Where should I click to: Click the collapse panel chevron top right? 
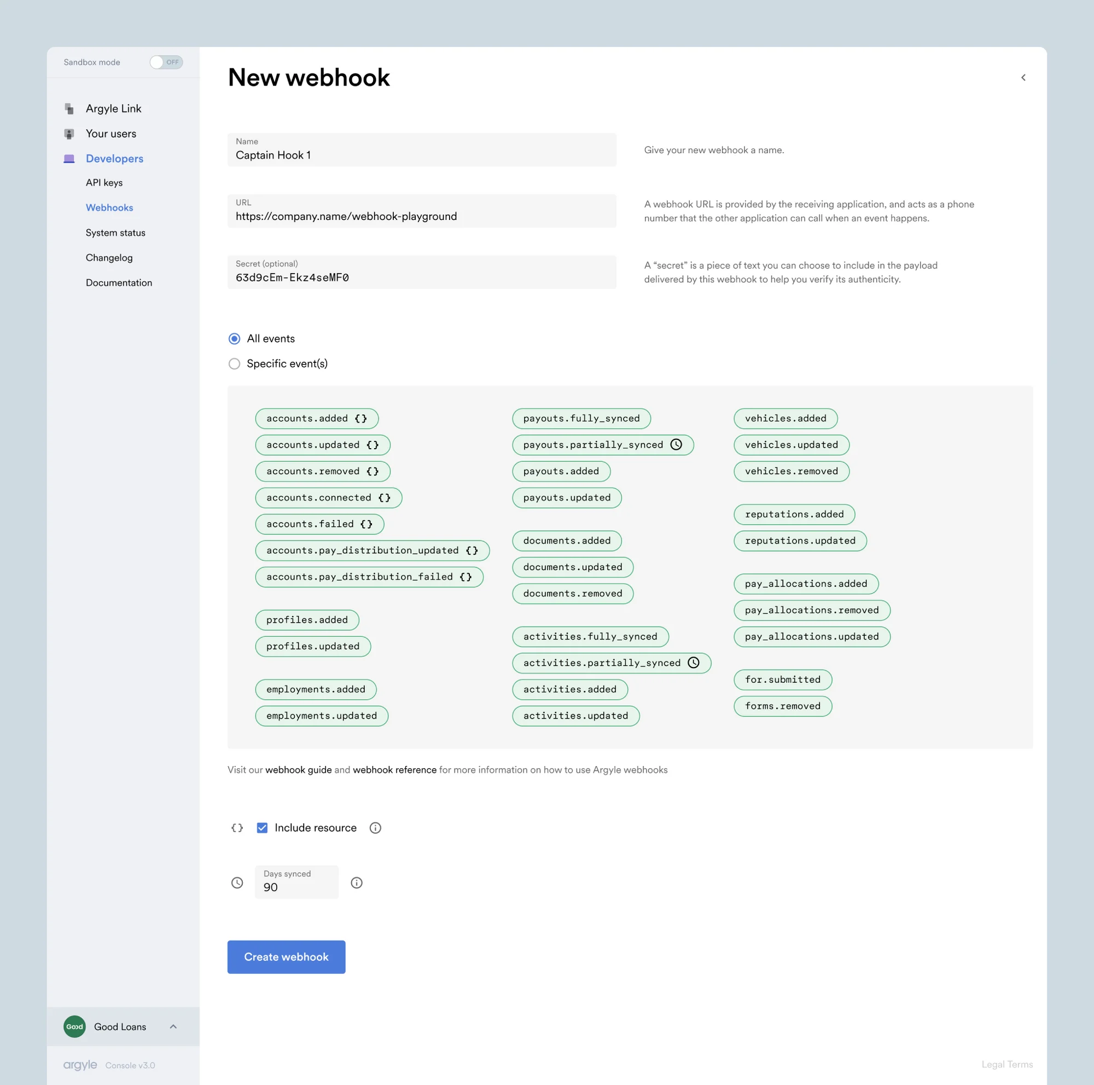(1023, 78)
